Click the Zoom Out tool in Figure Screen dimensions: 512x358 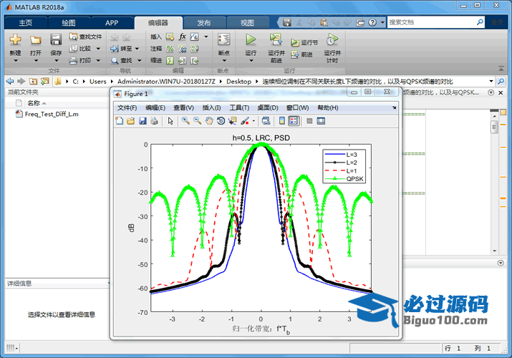tap(197, 121)
